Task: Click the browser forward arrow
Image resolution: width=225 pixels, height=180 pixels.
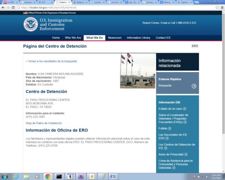Action: [x=8, y=7]
